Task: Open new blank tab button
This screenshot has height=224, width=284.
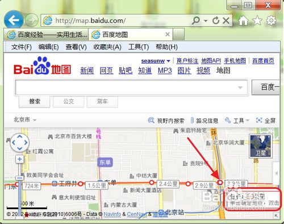Action: tap(178, 35)
